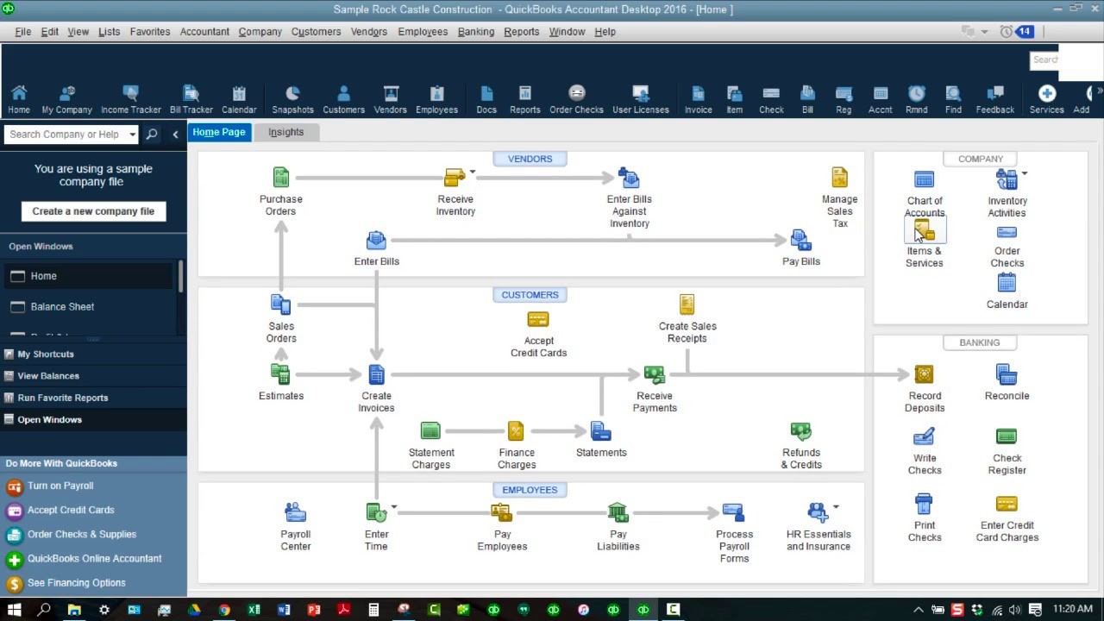Image resolution: width=1104 pixels, height=621 pixels.
Task: Open Pay Employees
Action: [x=501, y=512]
